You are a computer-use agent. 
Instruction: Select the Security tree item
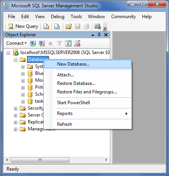[35, 108]
